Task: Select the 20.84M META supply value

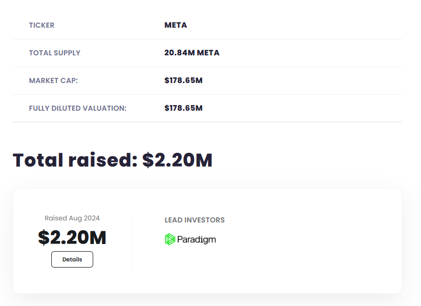Action: [192, 53]
